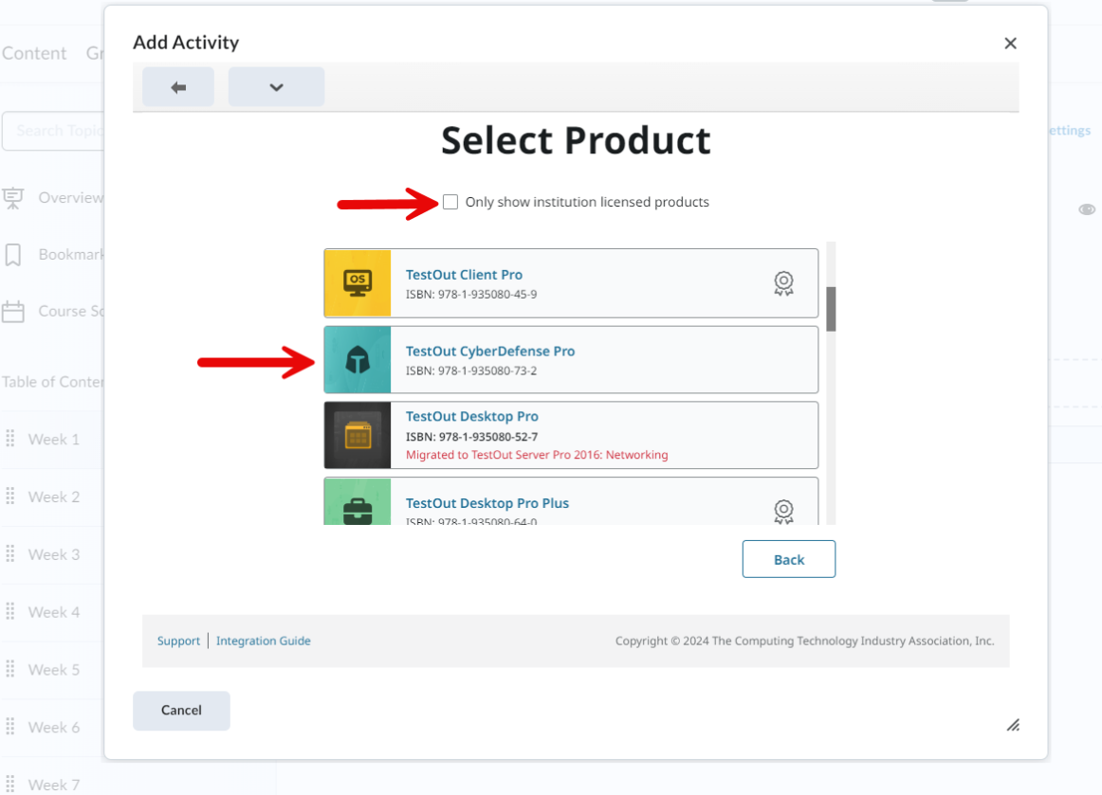
Task: Open Week 3 in Table of Contents
Action: [54, 554]
